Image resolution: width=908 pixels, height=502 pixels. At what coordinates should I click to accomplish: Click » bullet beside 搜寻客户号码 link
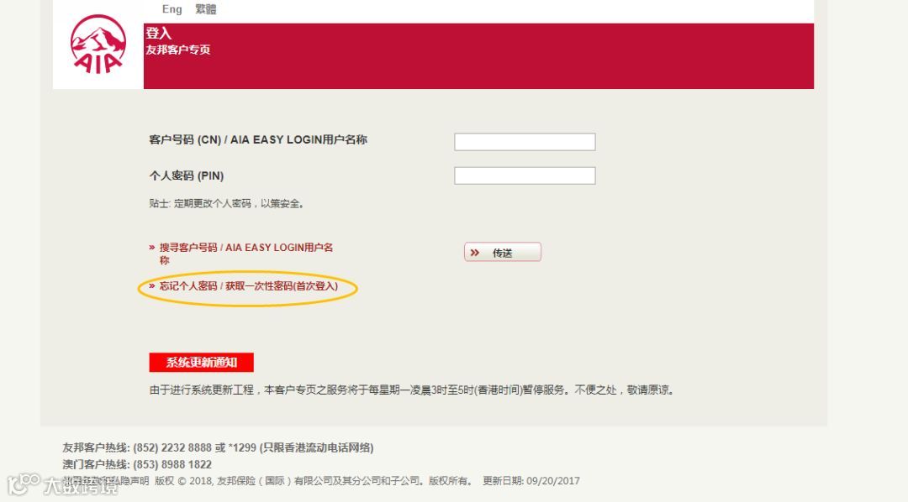coord(151,248)
